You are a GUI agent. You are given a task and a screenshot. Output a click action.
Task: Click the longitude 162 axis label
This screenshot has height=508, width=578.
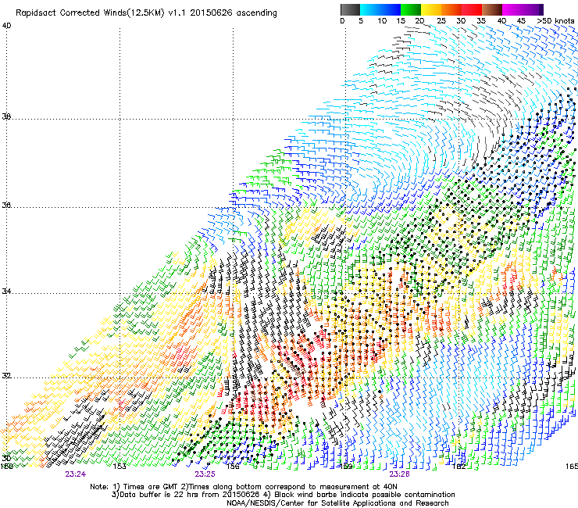458,467
